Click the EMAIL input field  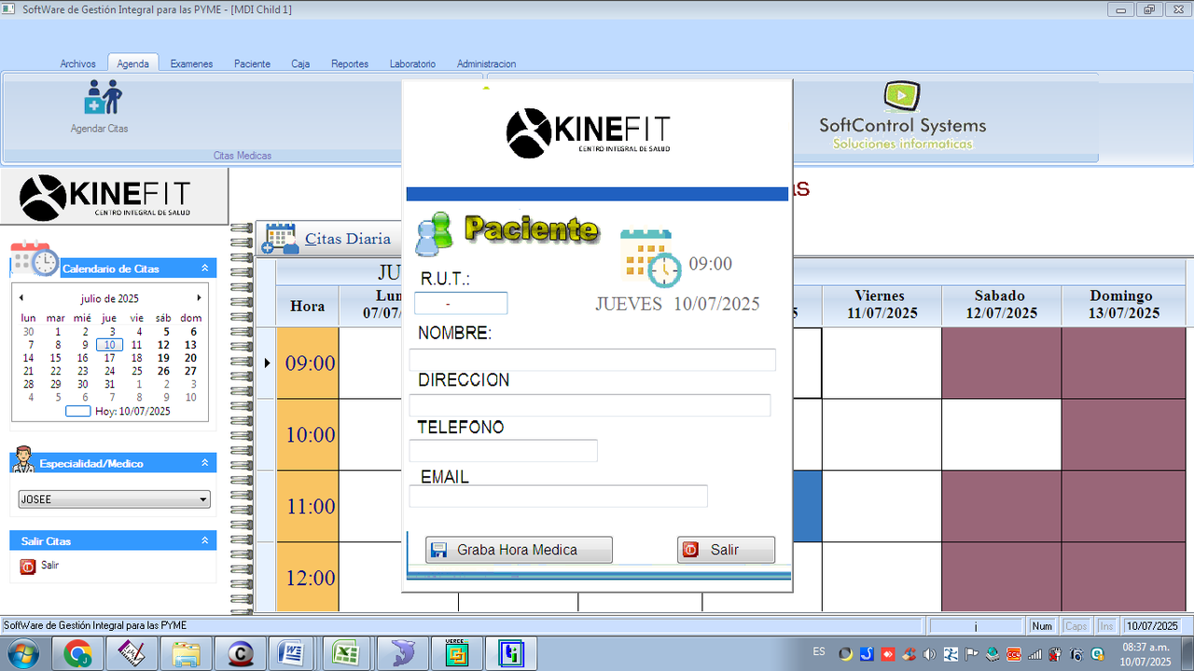tap(558, 496)
